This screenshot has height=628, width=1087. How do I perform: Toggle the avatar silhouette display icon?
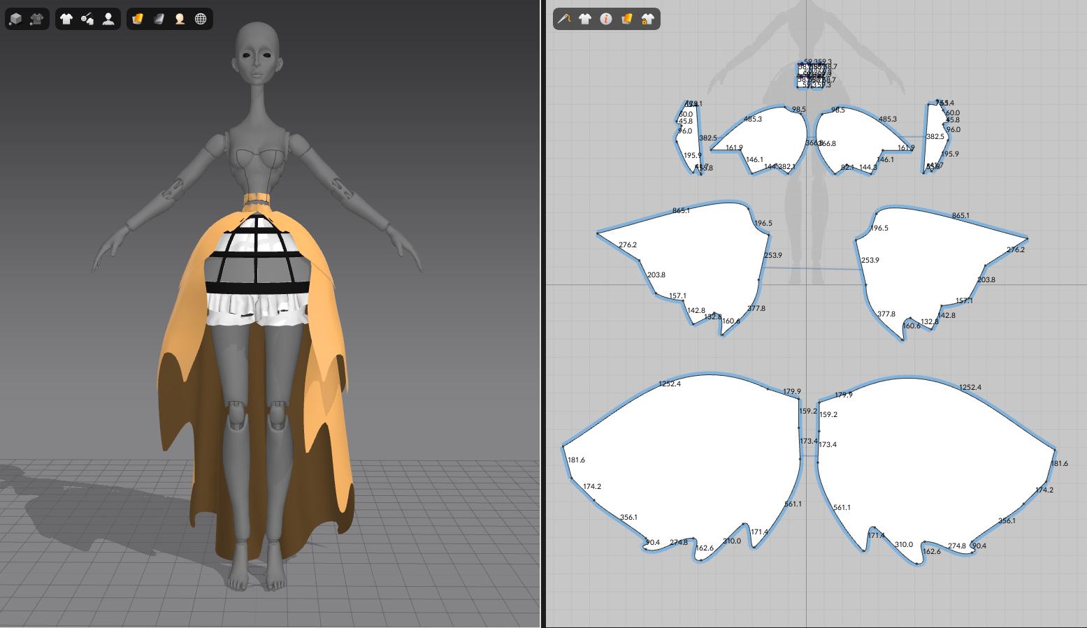(x=108, y=19)
